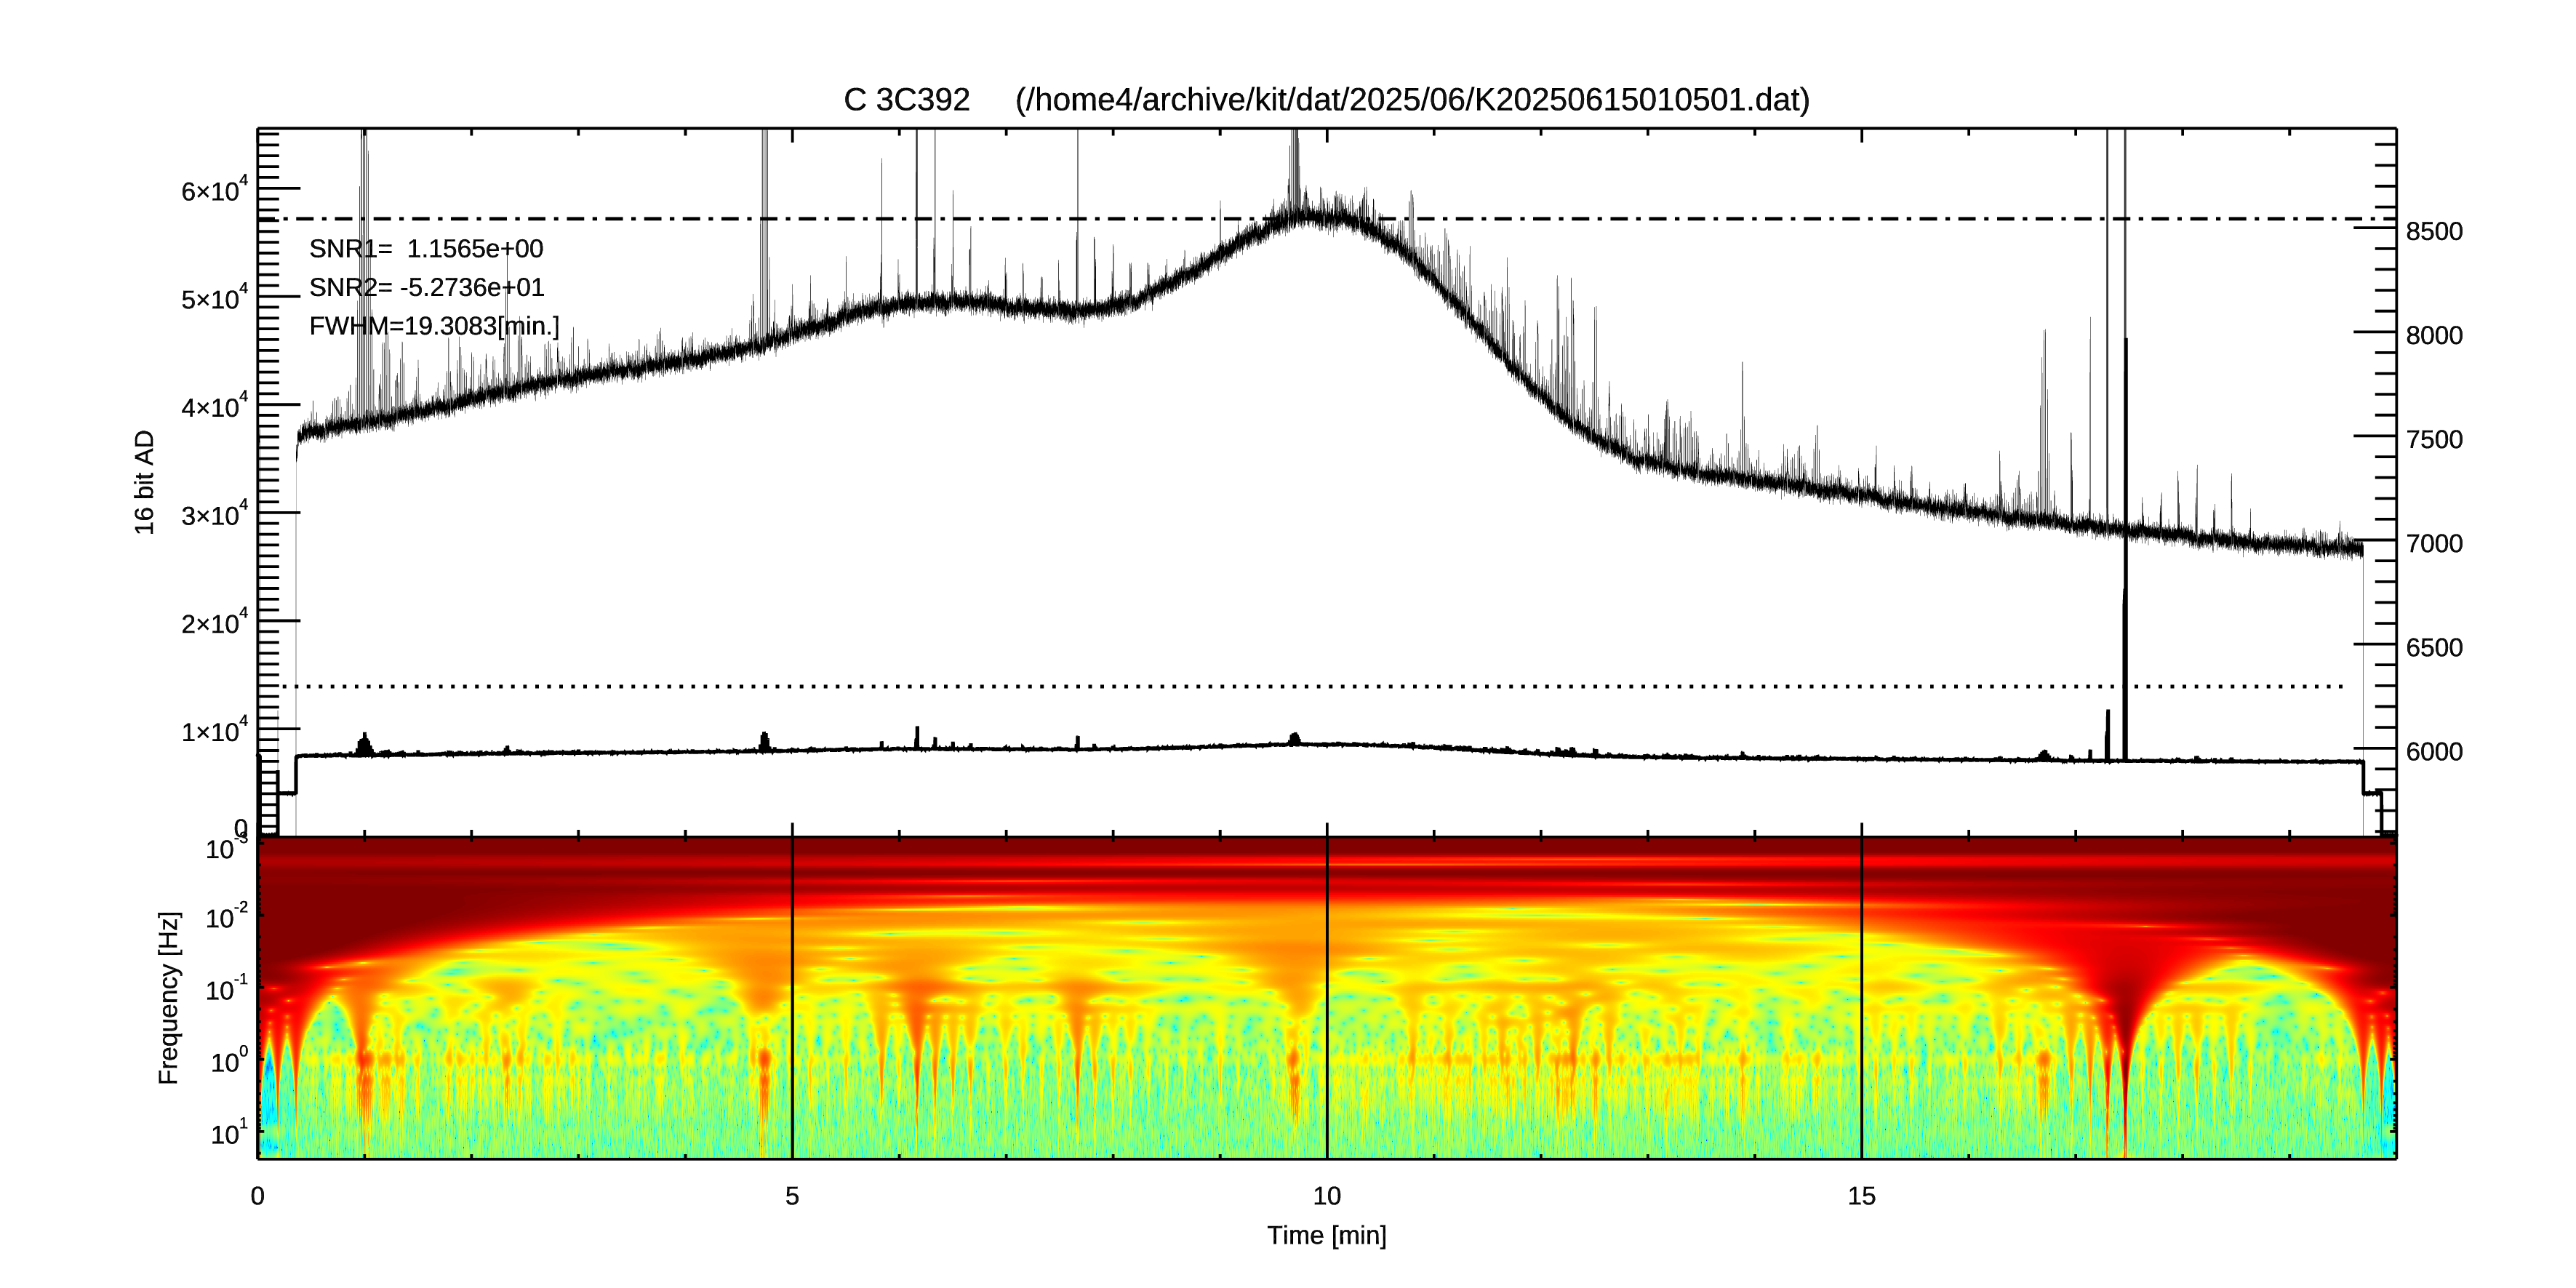This screenshot has height=1288, width=2576.
Task: Click the 'Time [min]' axis label
Action: (x=1326, y=1236)
